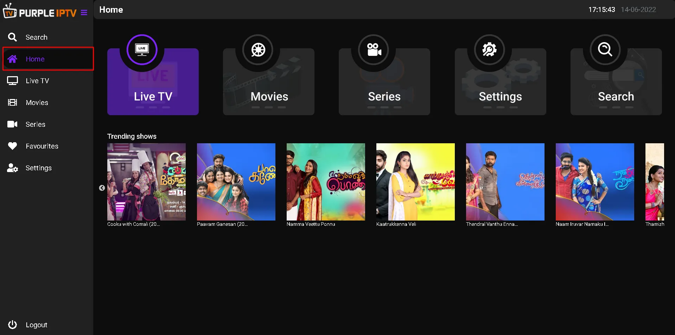Screen dimensions: 675x335
Task: Open the Series card title
Action: point(384,97)
